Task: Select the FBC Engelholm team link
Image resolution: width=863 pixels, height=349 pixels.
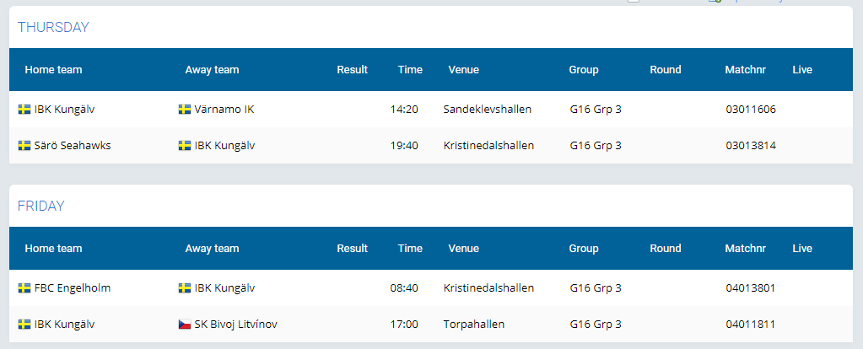Action: click(73, 288)
